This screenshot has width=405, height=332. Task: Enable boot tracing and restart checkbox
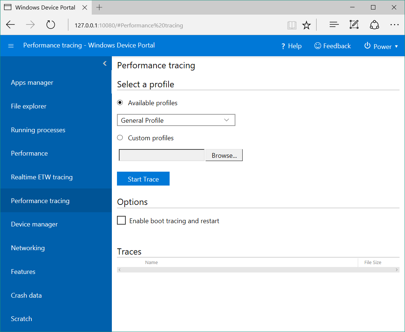click(121, 220)
